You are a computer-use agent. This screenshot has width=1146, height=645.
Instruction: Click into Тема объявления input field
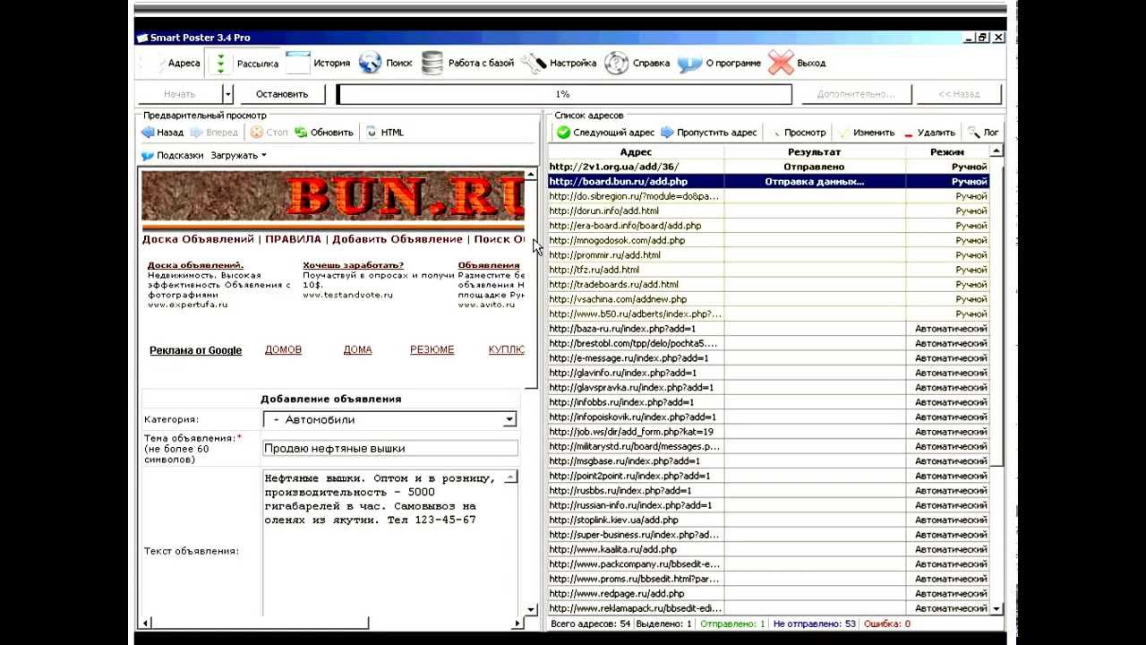(389, 449)
